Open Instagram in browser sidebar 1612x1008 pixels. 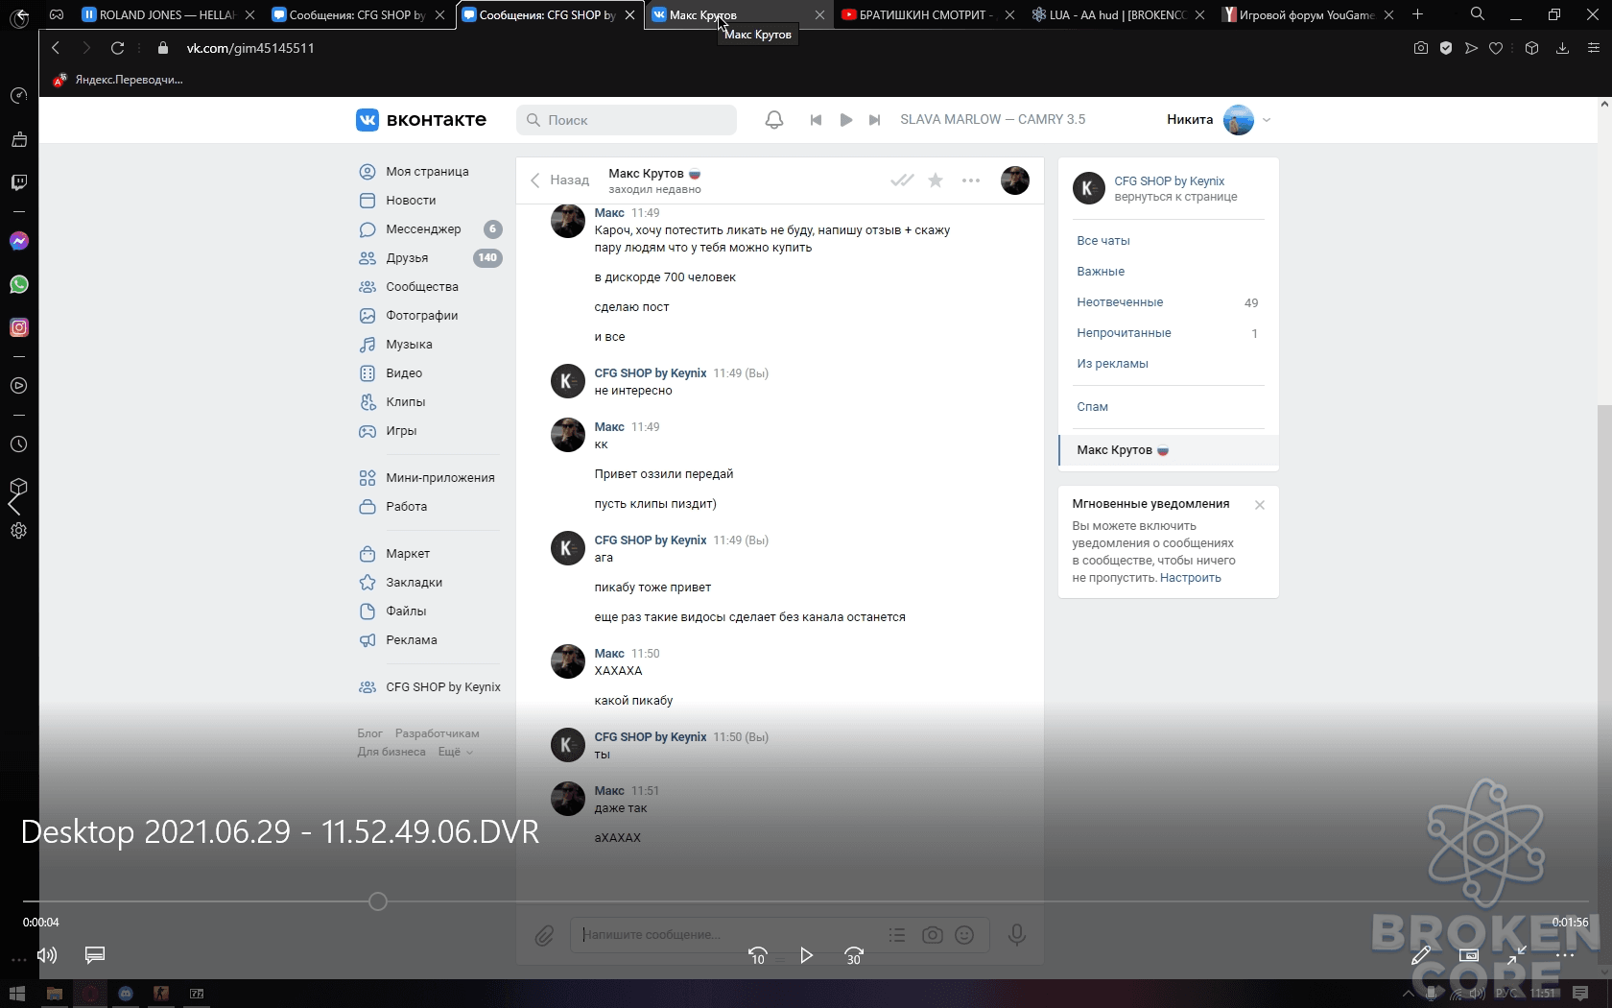coord(19,327)
